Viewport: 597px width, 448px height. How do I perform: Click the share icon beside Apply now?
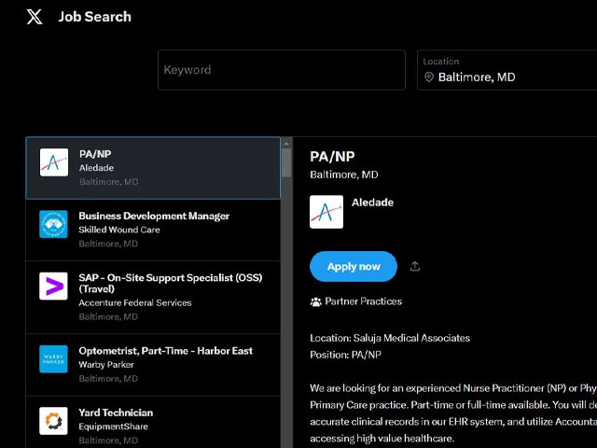415,266
